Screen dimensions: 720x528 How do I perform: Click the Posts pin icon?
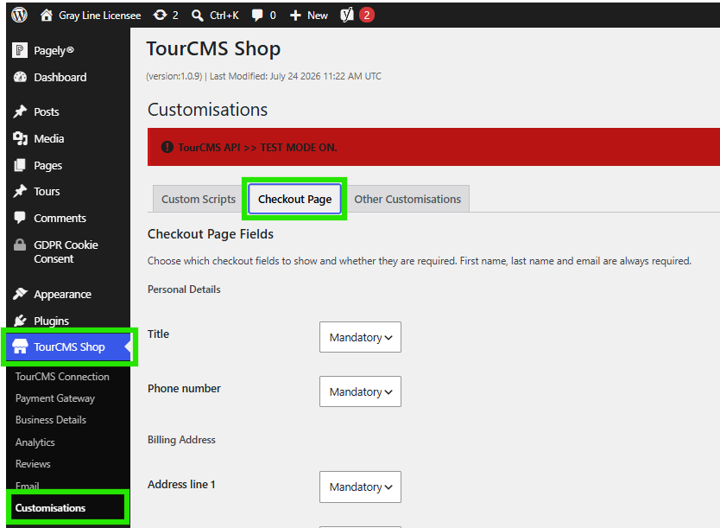click(x=20, y=111)
